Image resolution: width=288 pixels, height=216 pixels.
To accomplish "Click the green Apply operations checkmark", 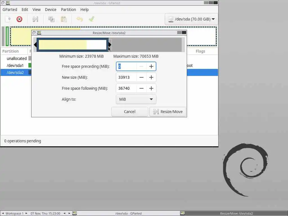I will pos(91,19).
